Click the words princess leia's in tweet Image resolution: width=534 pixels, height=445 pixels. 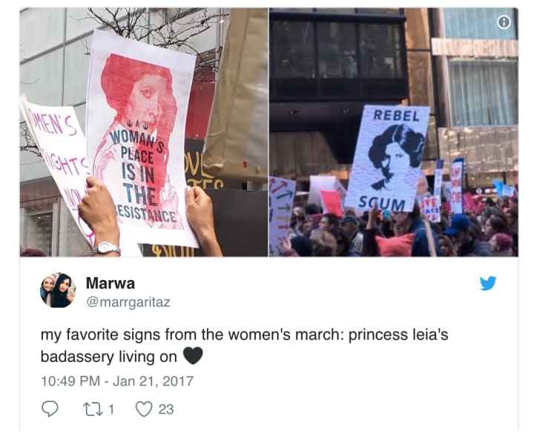[x=398, y=335]
